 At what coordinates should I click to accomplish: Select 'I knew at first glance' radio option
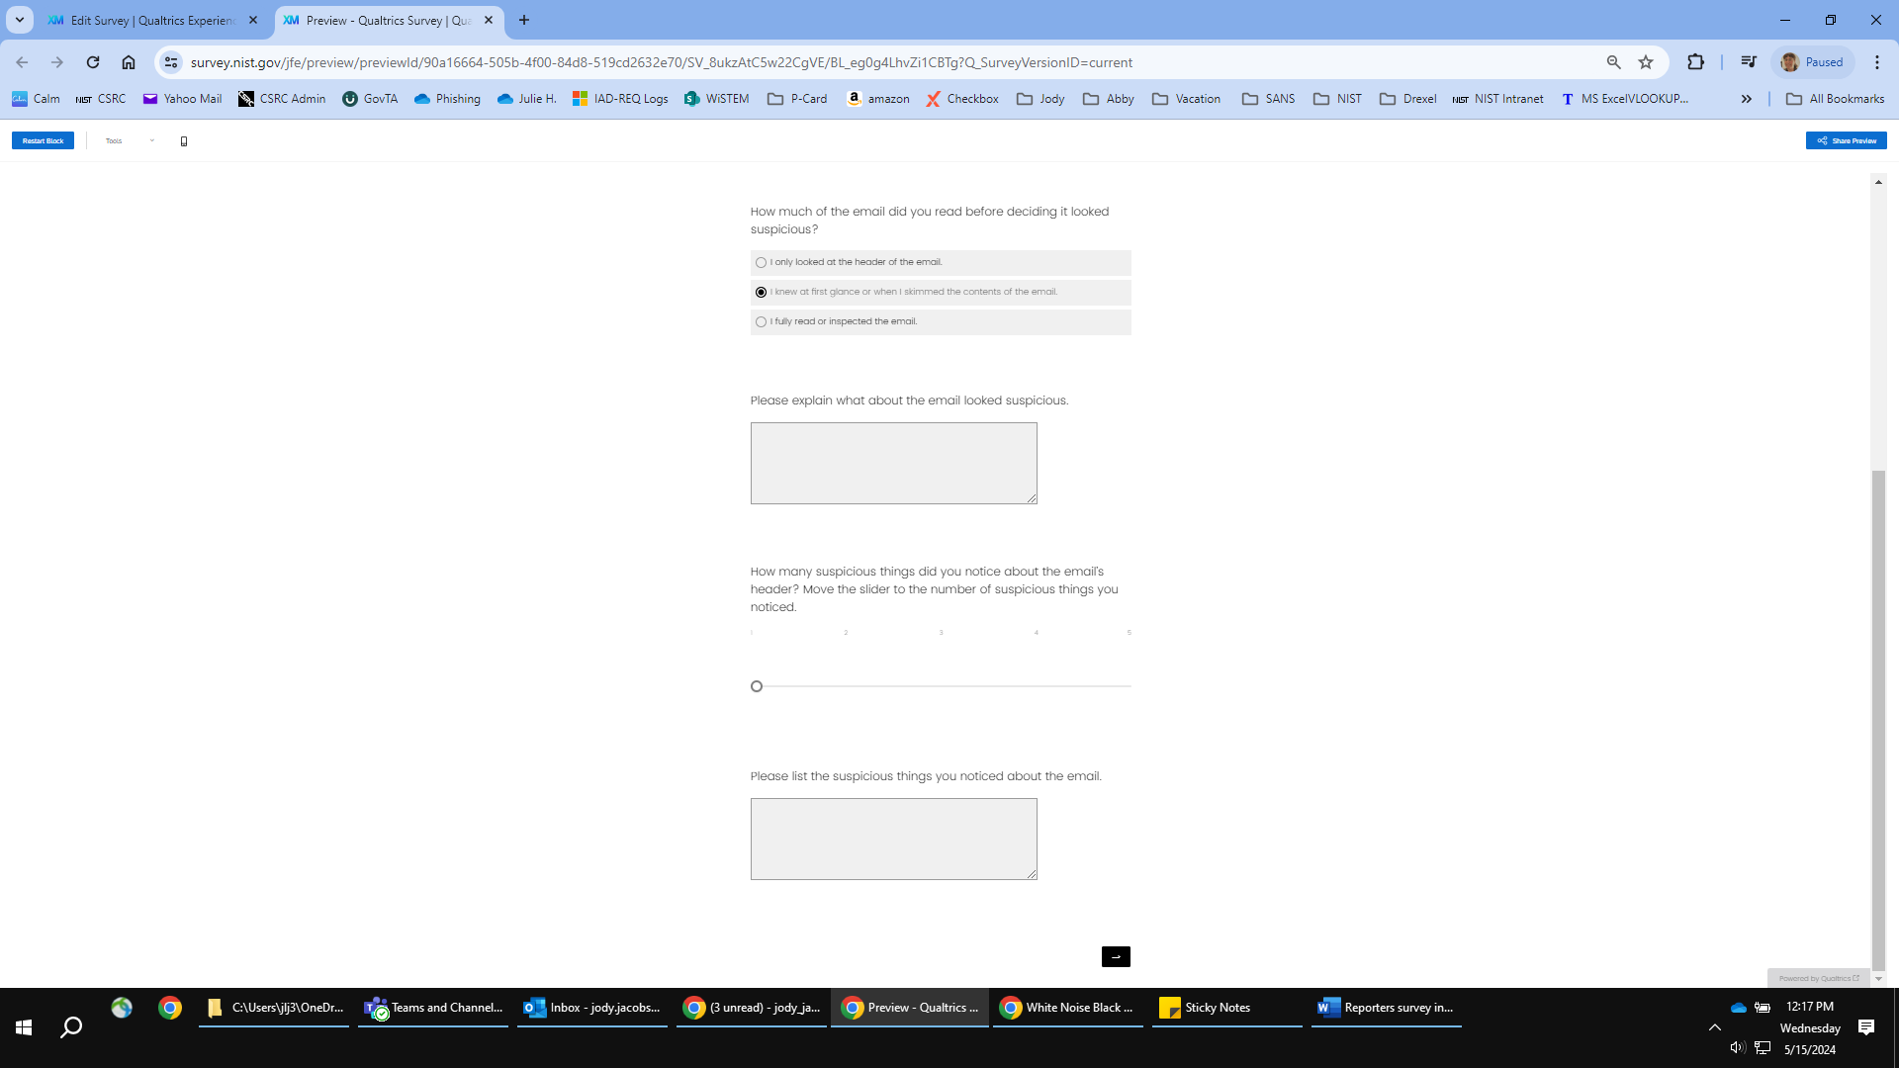pos(761,293)
